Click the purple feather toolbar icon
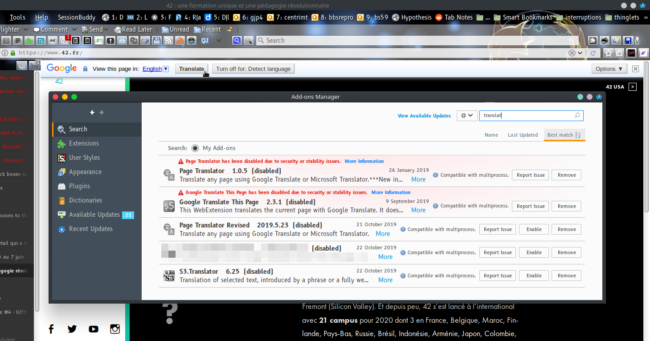Screen dimensions: 650x341 pyautogui.click(x=643, y=53)
